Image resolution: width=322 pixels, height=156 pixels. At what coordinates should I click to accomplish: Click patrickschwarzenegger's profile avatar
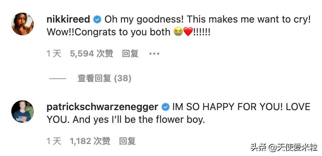click(x=23, y=112)
